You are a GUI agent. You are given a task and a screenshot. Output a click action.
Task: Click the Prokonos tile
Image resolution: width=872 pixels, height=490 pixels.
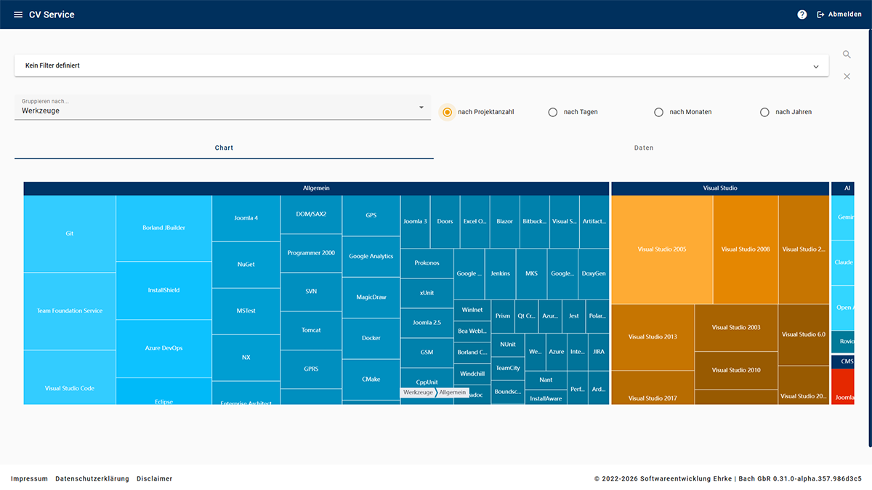click(x=427, y=263)
